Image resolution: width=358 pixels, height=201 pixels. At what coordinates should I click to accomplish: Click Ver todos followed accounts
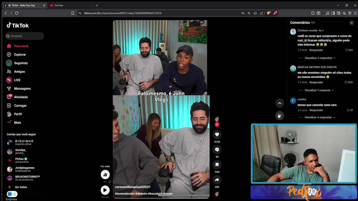[x=17, y=187]
